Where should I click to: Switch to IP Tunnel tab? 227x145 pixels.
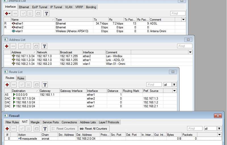click(x=56, y=7)
